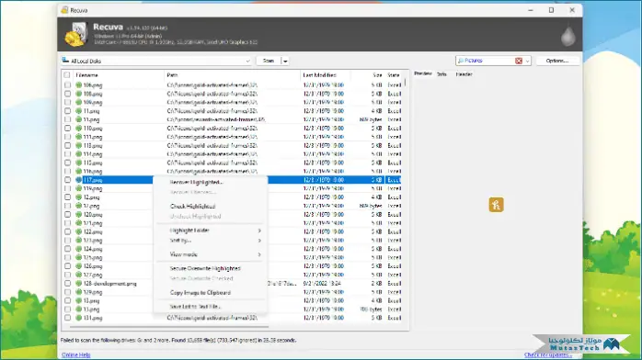
Task: Check the box for 110.png
Action: pyautogui.click(x=67, y=129)
